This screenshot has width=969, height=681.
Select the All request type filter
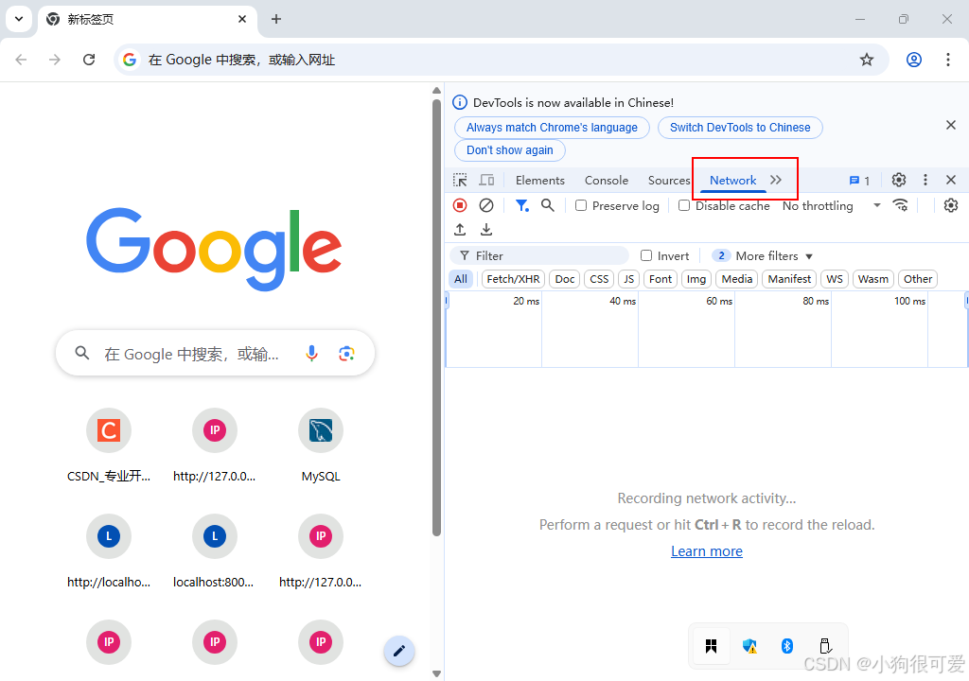pos(461,279)
